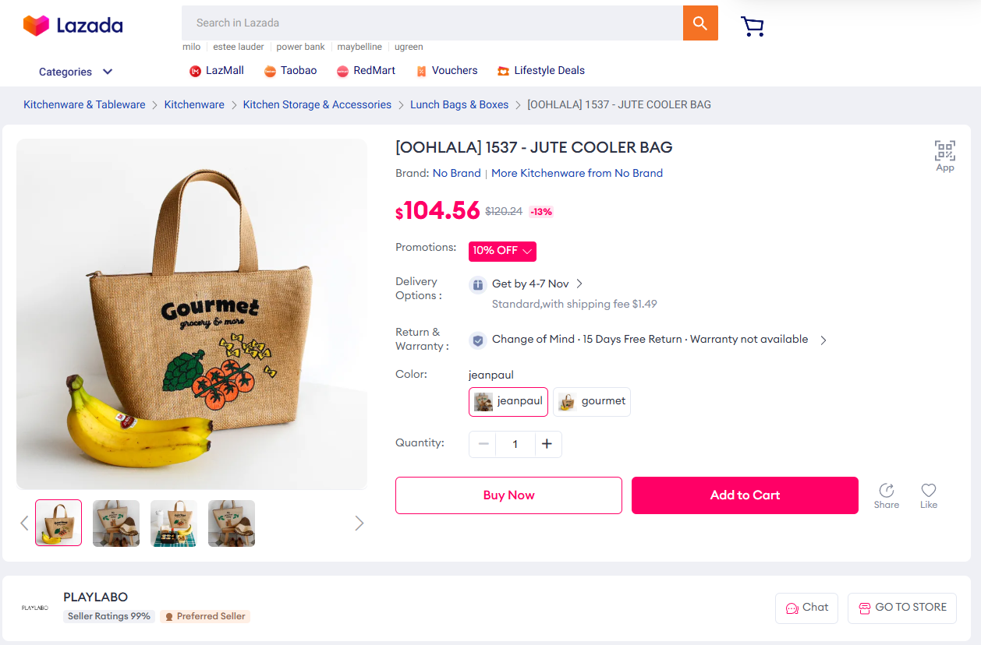Viewport: 981px width, 645px height.
Task: Show previous product thumbnails arrow
Action: click(24, 523)
